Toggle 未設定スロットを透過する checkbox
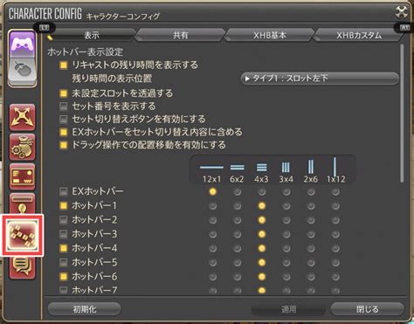 click(64, 93)
